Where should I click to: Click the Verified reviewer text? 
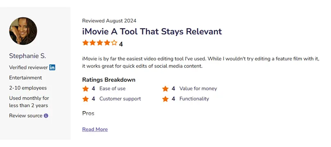point(29,67)
